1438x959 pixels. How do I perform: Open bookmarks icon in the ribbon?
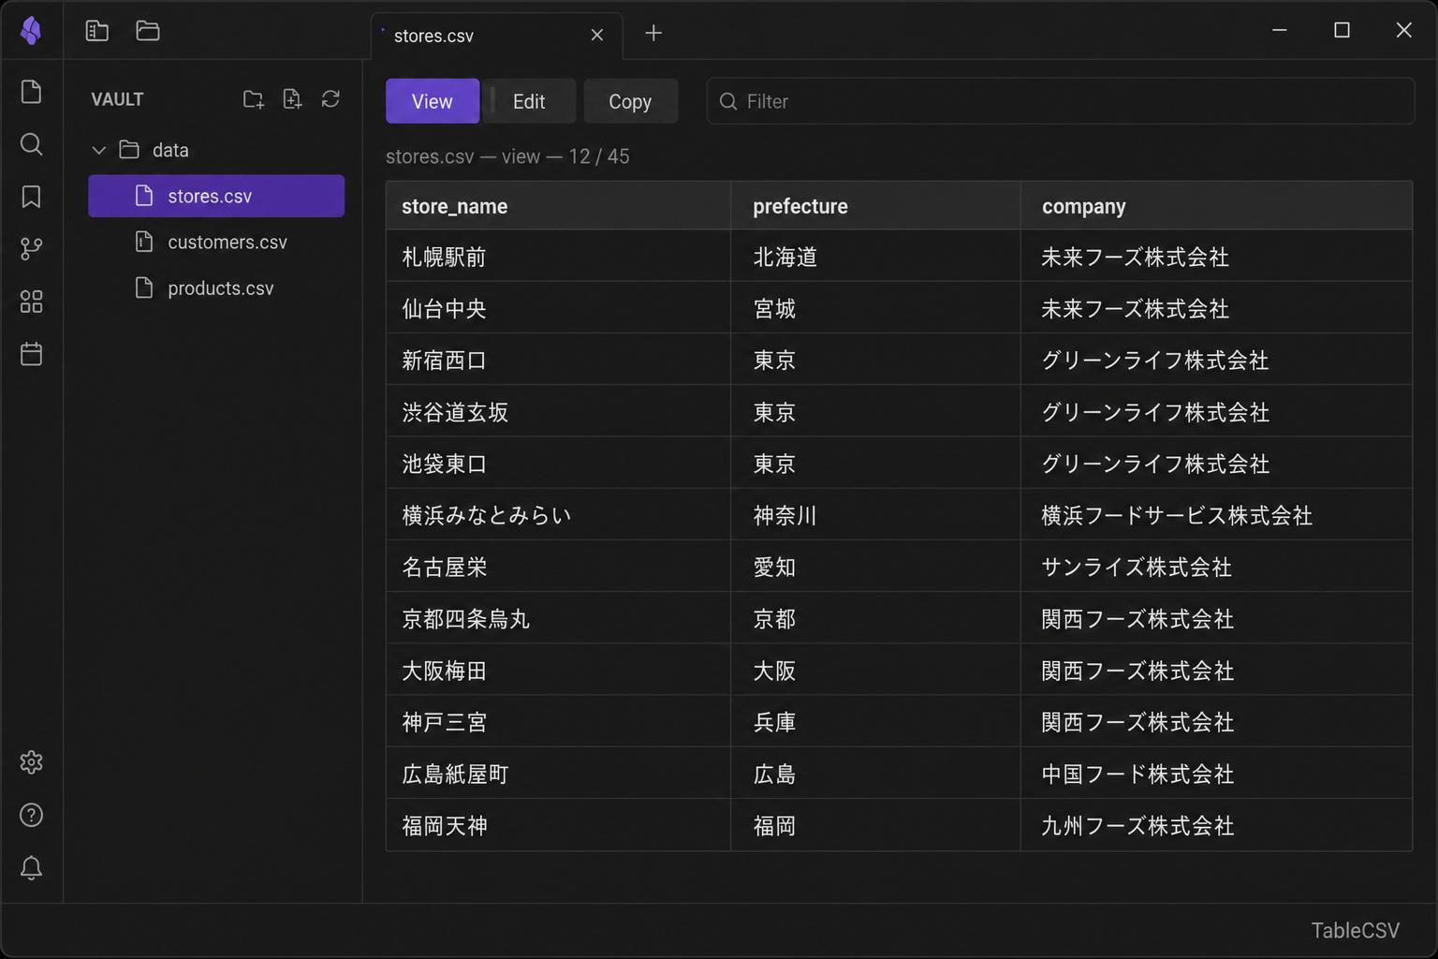tap(31, 197)
